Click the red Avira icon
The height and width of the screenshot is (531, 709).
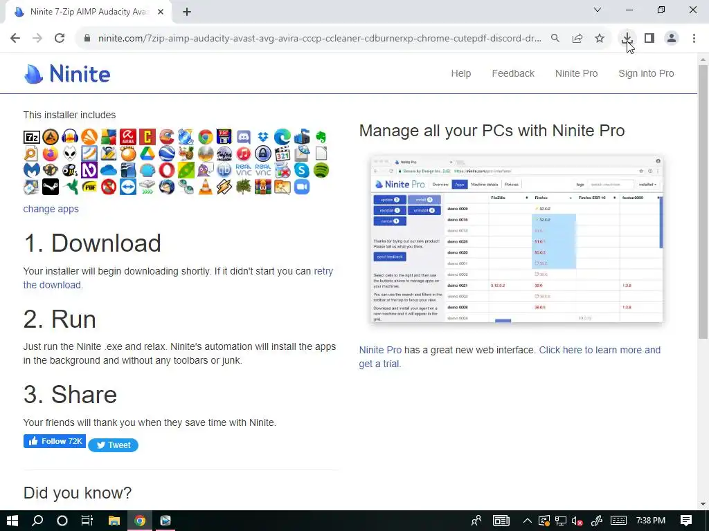click(x=128, y=137)
